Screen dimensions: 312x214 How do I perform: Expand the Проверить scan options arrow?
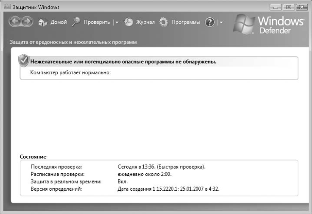[x=117, y=22]
